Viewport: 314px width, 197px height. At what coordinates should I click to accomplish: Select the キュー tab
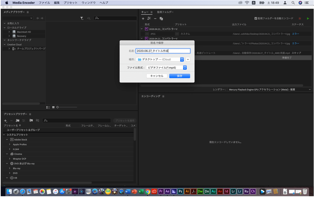coord(145,12)
